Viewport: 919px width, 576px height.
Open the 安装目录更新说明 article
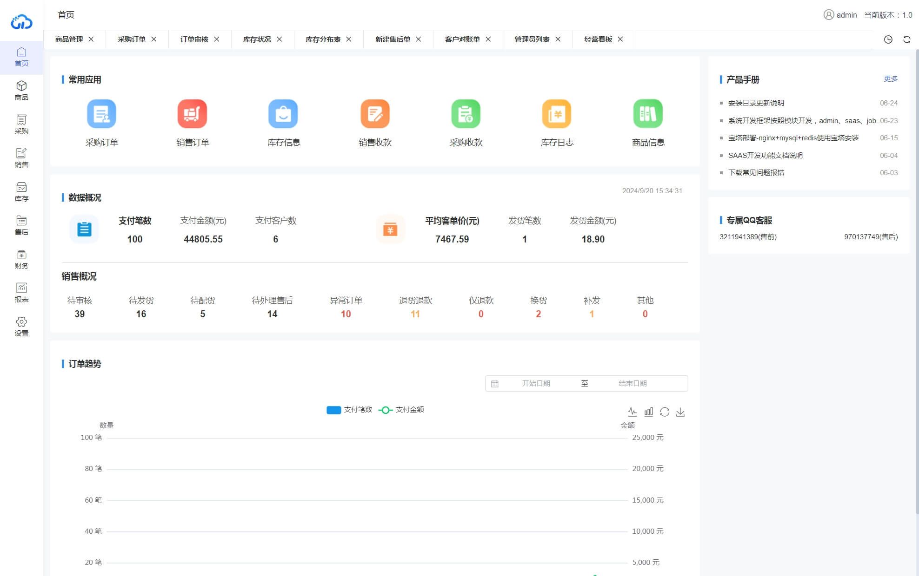click(x=756, y=103)
